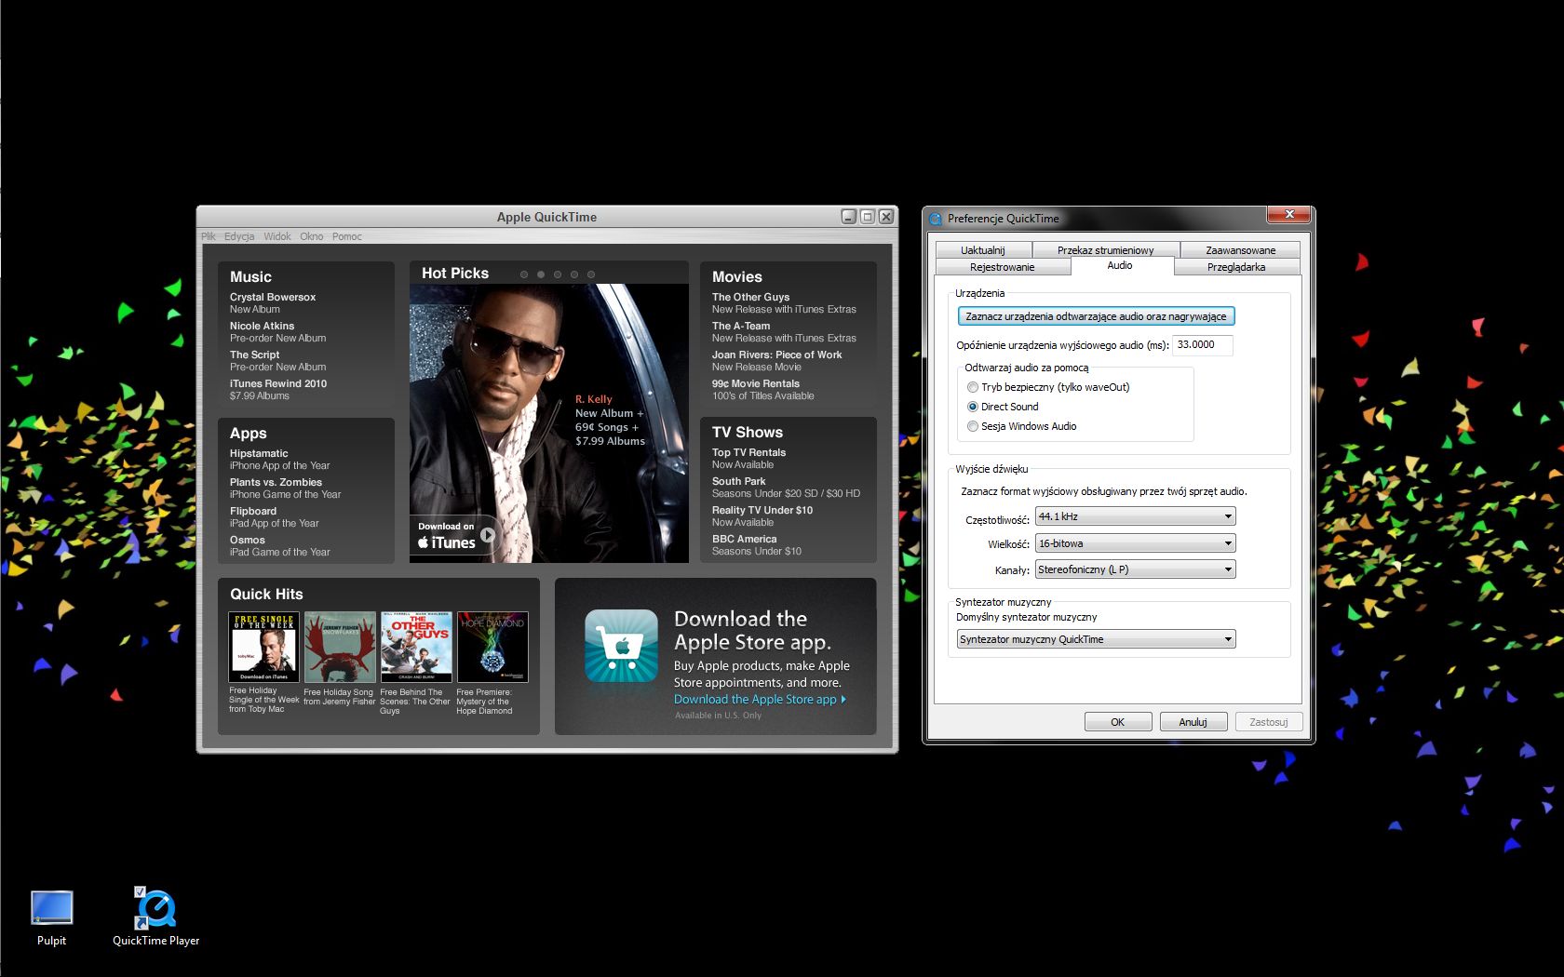
Task: Click the Music section heading
Action: (x=250, y=277)
